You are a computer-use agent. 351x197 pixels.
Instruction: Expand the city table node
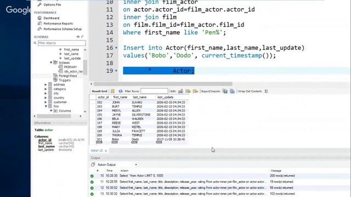(46, 94)
